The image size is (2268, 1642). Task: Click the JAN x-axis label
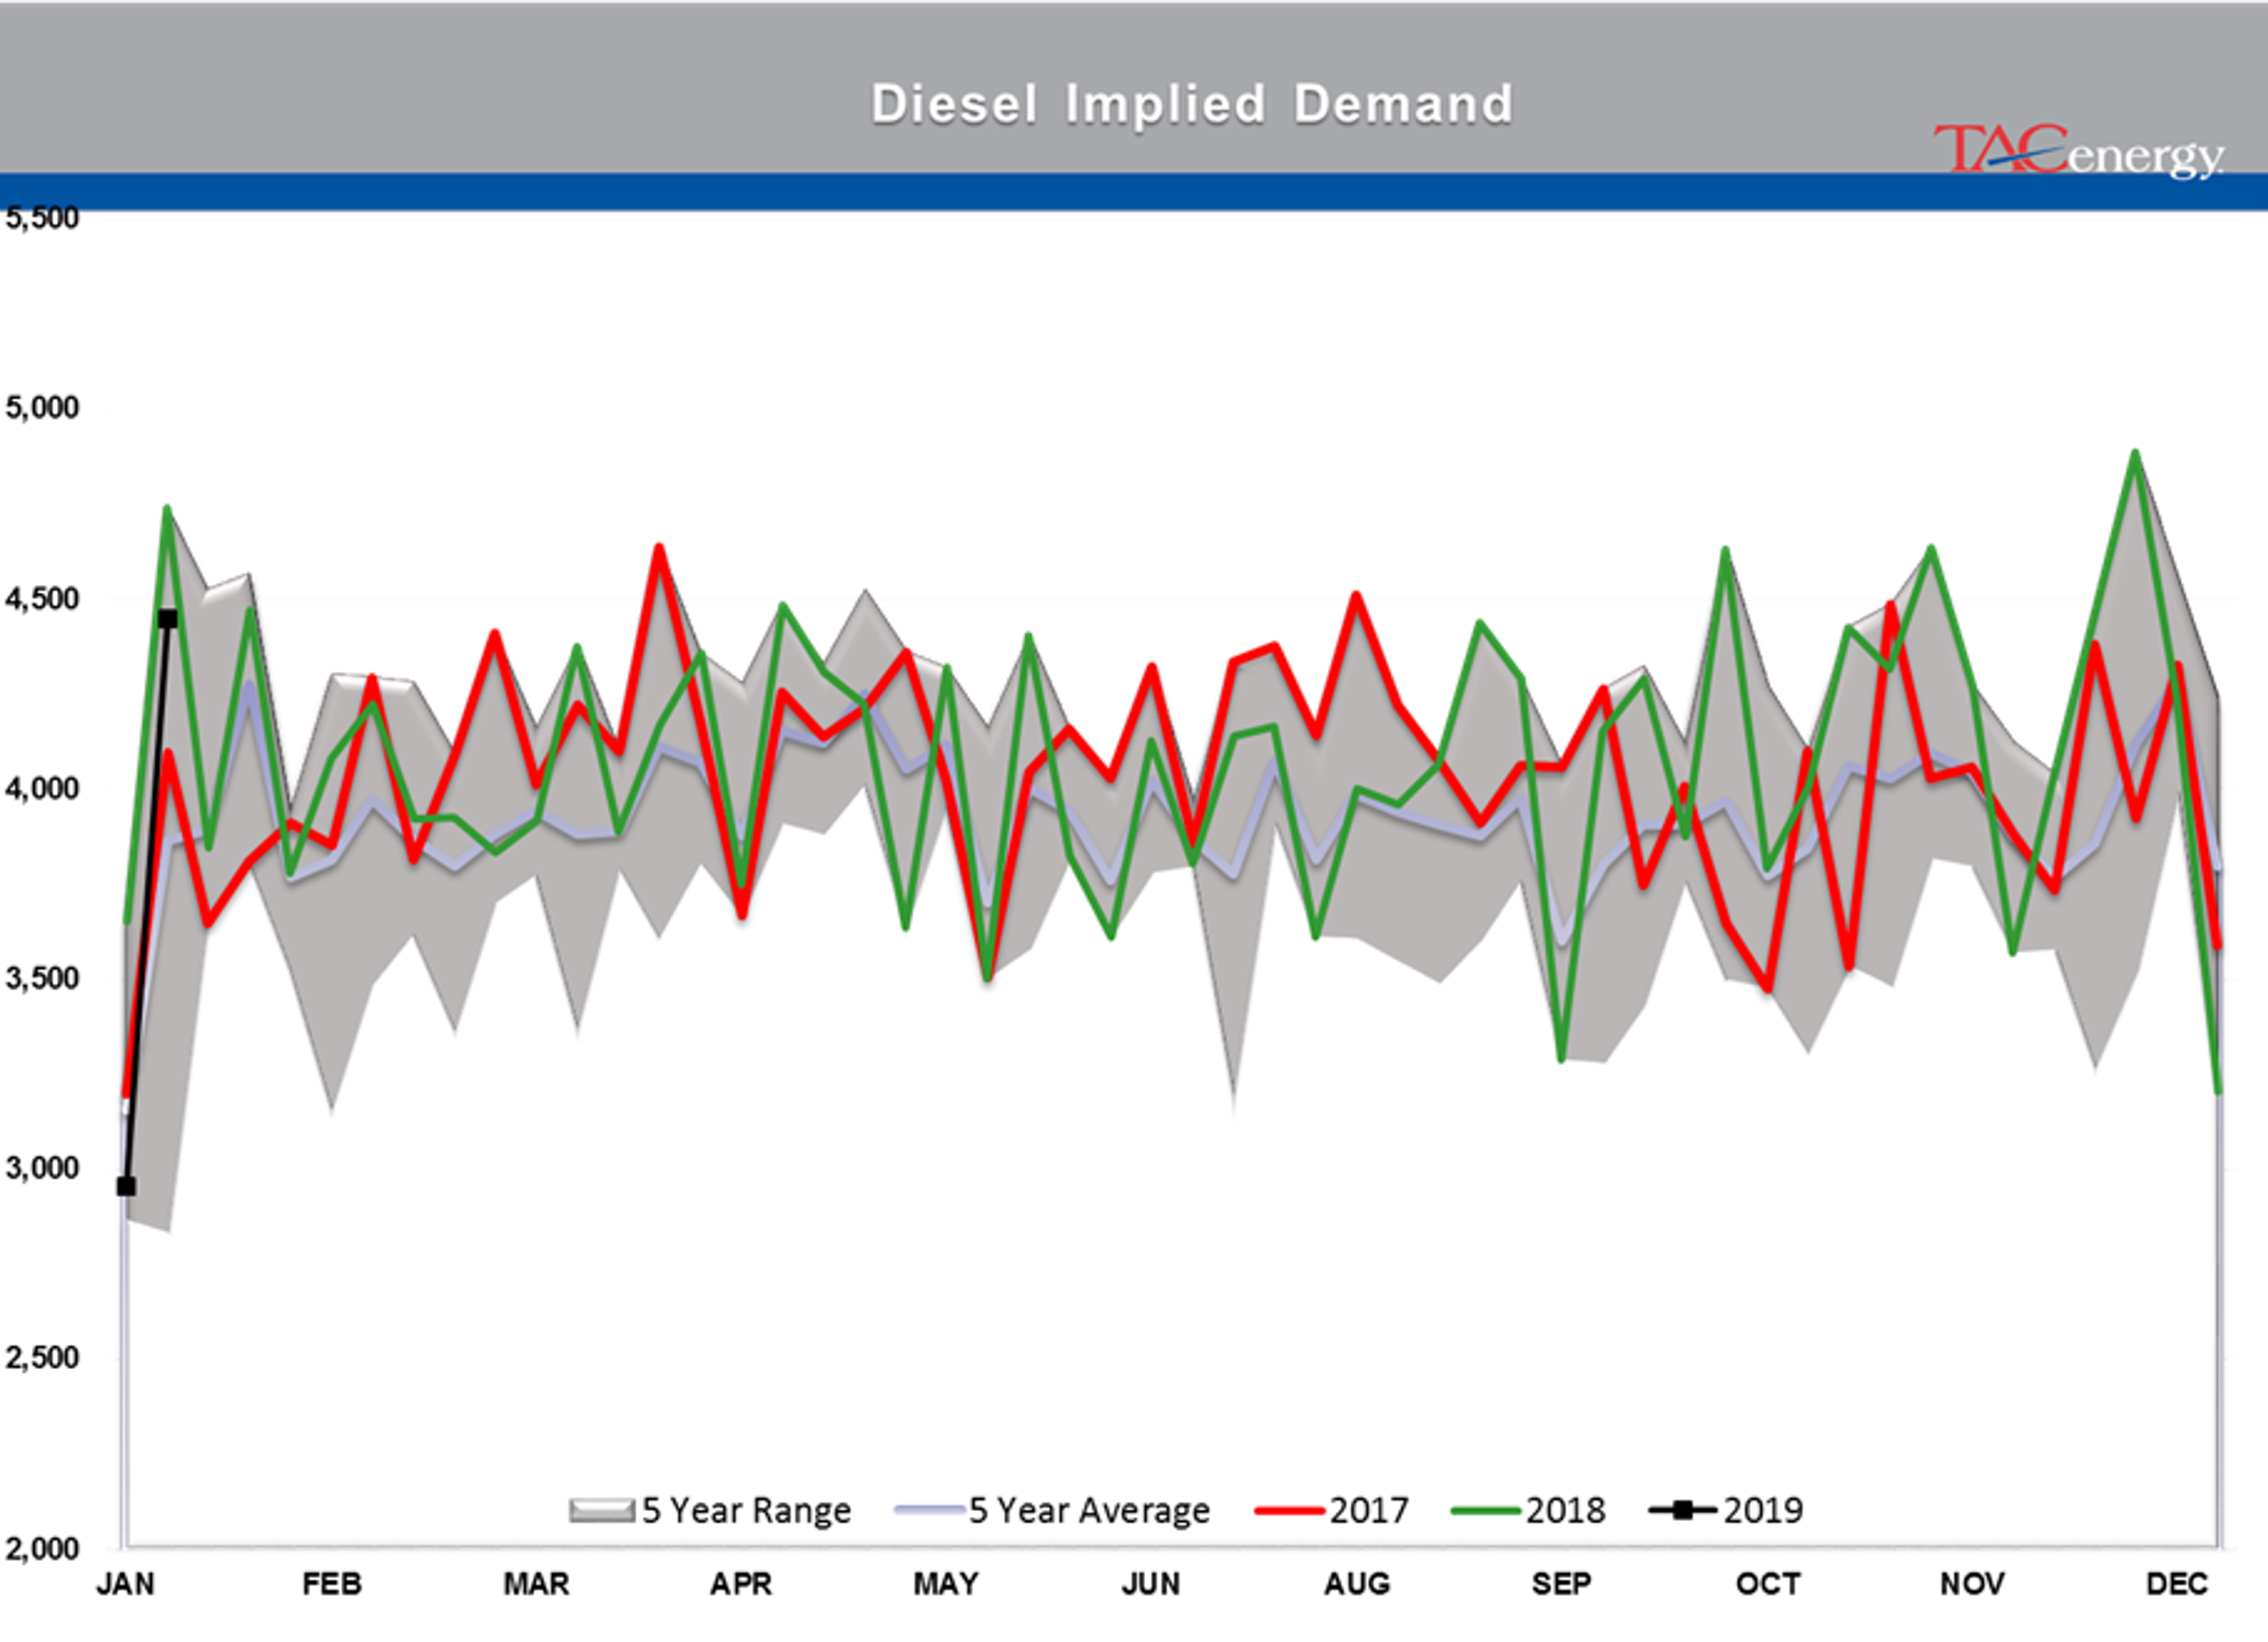(x=125, y=1584)
